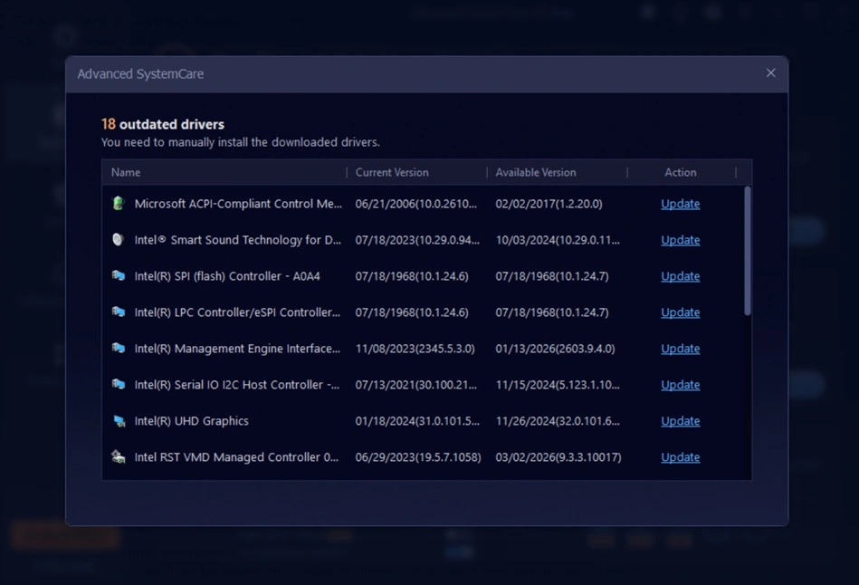Sort by the Current Version column header

[392, 172]
